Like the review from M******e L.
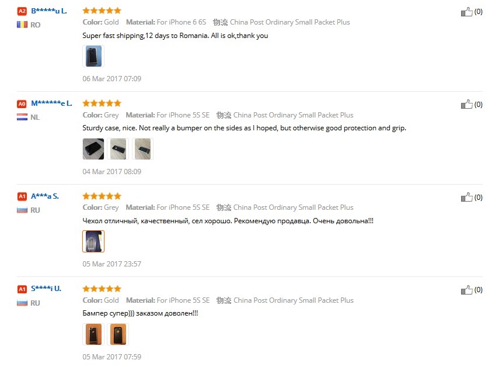Screen dimensions: 499x367 [x=467, y=105]
